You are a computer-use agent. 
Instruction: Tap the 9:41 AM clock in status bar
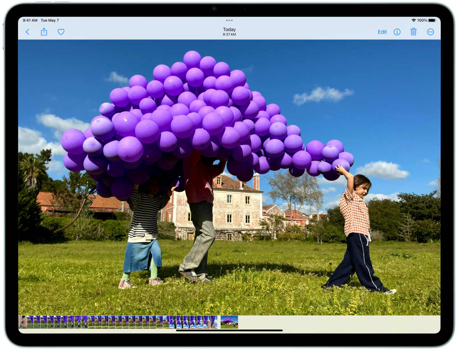pos(30,20)
